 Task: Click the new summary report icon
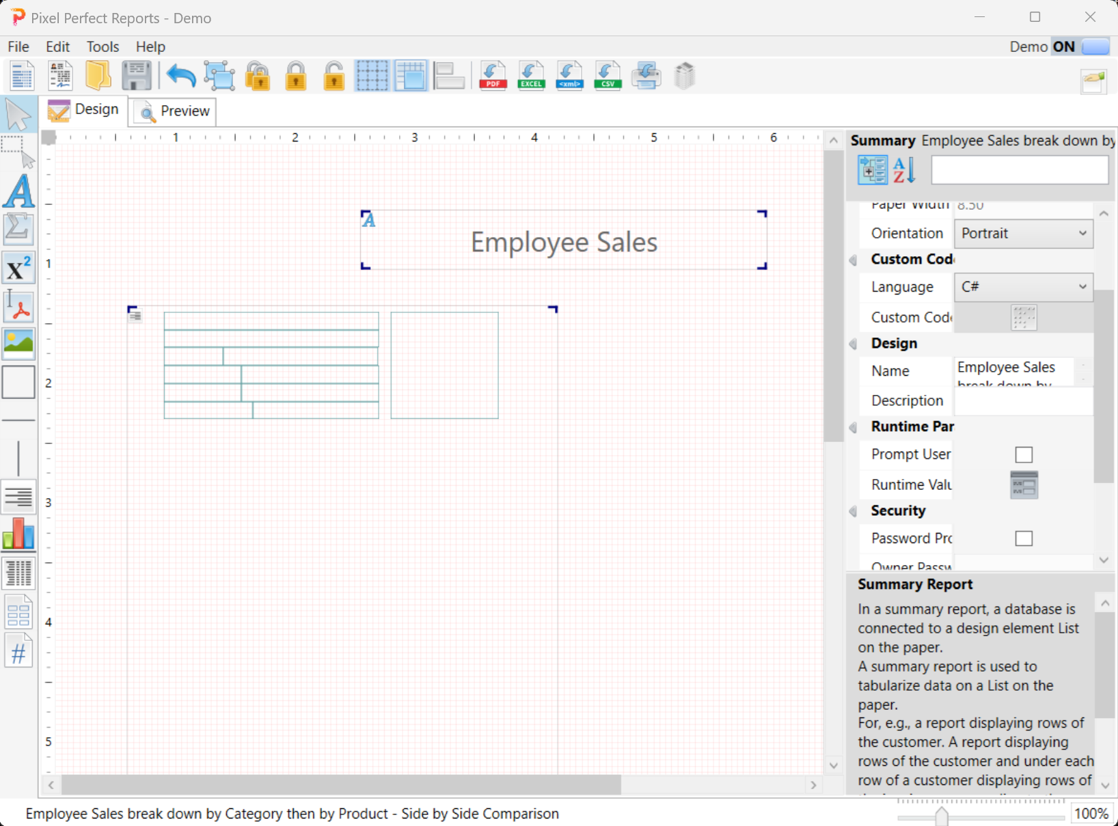coord(21,75)
